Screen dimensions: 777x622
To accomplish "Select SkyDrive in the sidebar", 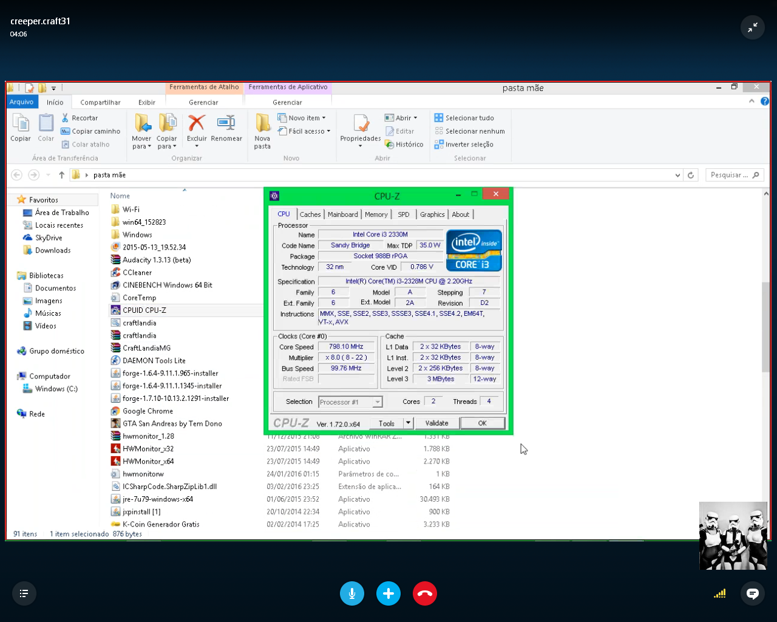I will coord(42,238).
